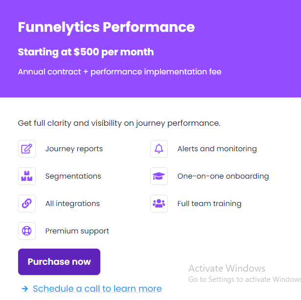Click the Journey reports feature label
This screenshot has height=300, width=301.
coord(74,149)
